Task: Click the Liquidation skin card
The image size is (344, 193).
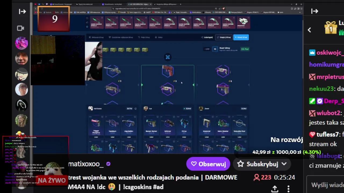Action: 129,127
